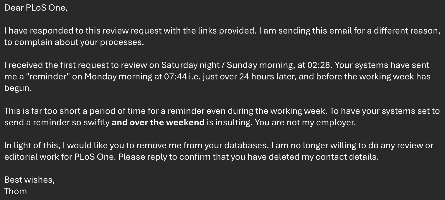Click the "Dear PLoS One," greeting line
The width and height of the screenshot is (445, 200).
(x=36, y=8)
